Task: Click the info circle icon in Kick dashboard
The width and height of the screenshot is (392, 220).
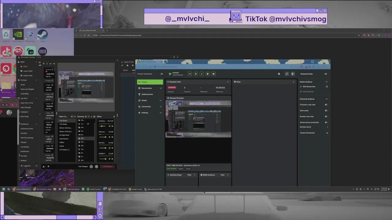Action: [x=279, y=74]
